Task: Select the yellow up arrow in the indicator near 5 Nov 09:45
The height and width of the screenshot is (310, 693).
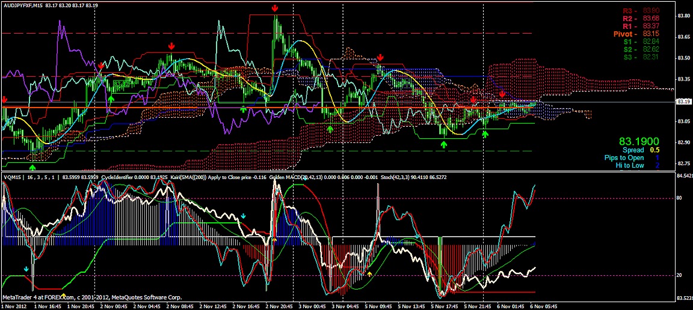Action: tap(370, 273)
